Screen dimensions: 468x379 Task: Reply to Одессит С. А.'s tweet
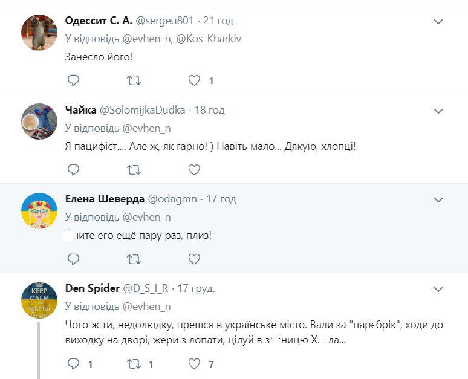tap(73, 80)
